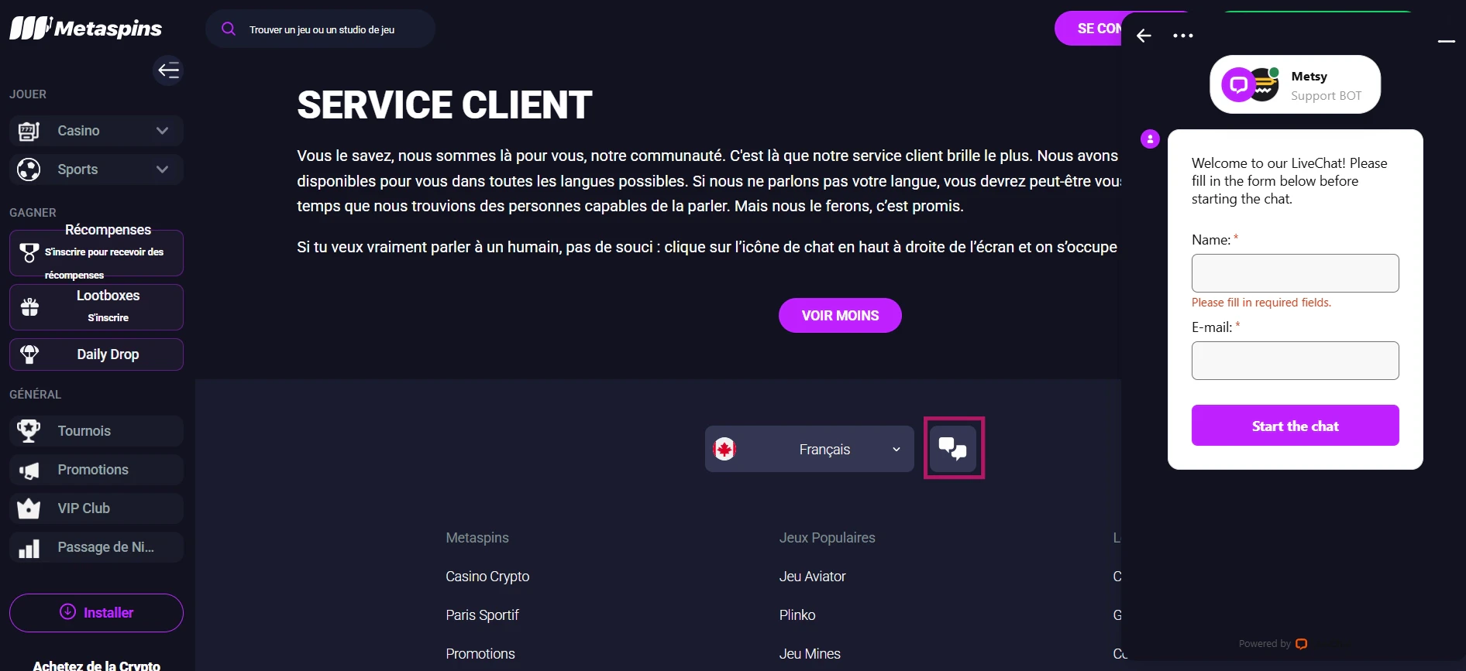Click the Metsy Support BOT avatar
Screen dimensions: 1466x671
(1250, 84)
